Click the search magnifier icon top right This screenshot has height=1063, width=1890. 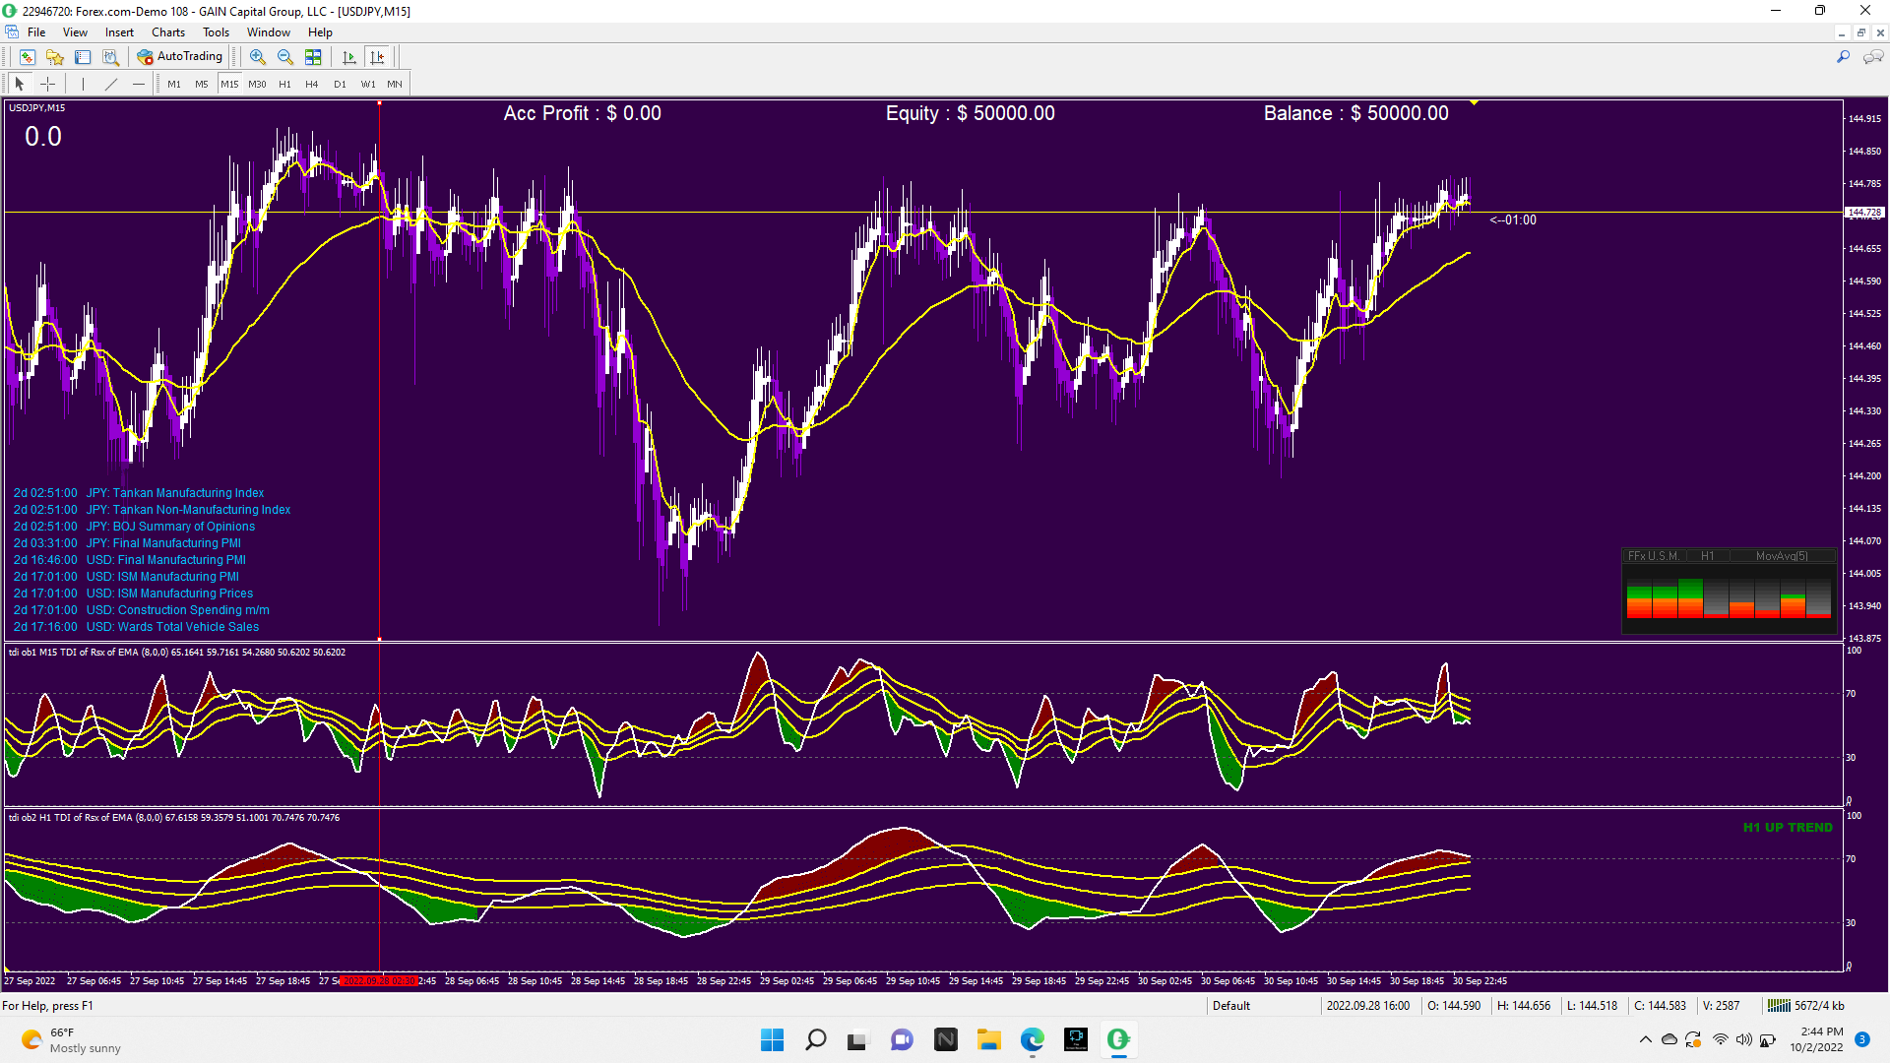point(1843,57)
